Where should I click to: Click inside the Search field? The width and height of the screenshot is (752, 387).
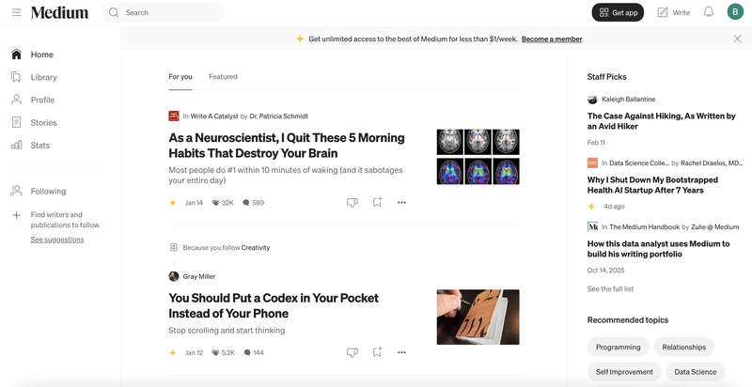(169, 12)
